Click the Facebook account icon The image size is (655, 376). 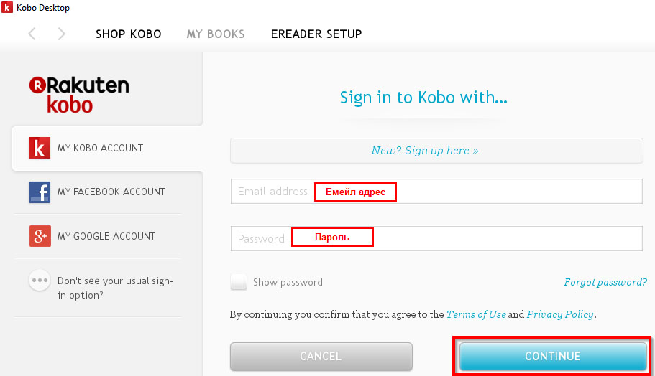(x=40, y=192)
